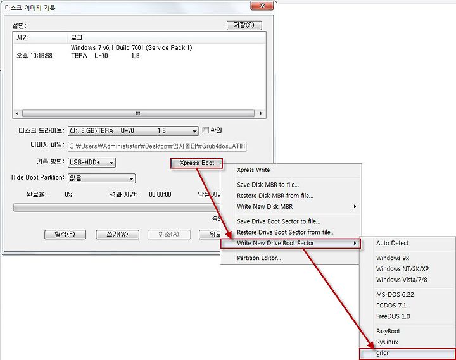The image size is (456, 360).
Task: Choose Windows NT/2K/XP boot sector
Action: click(x=408, y=269)
